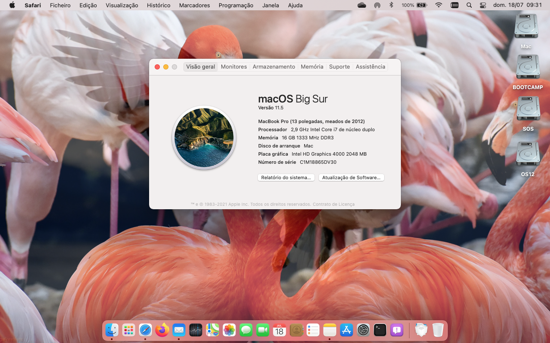Viewport: 550px width, 343px height.
Task: Launch FaceTime from the Dock
Action: [x=263, y=330]
